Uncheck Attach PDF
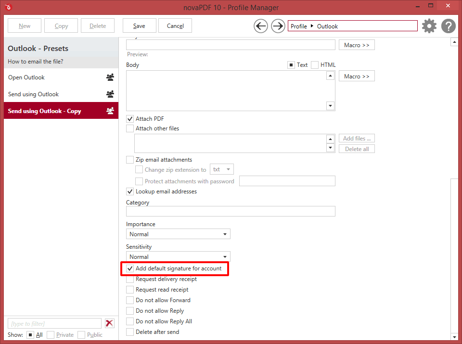This screenshot has height=344, width=462. pyautogui.click(x=129, y=119)
